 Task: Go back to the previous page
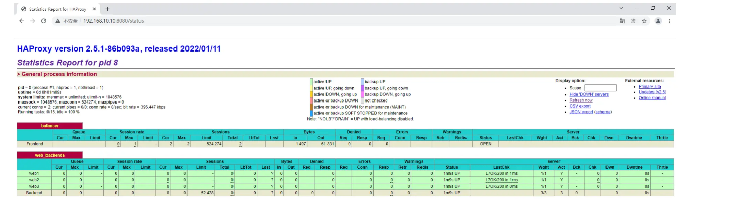[21, 21]
